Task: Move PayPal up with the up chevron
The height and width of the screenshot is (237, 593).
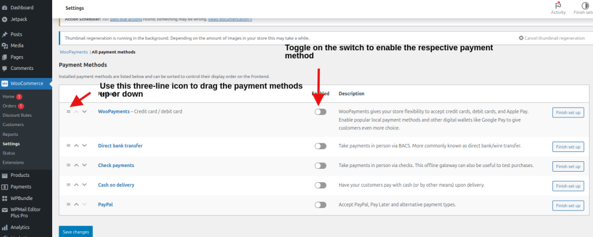Action: tap(76, 204)
